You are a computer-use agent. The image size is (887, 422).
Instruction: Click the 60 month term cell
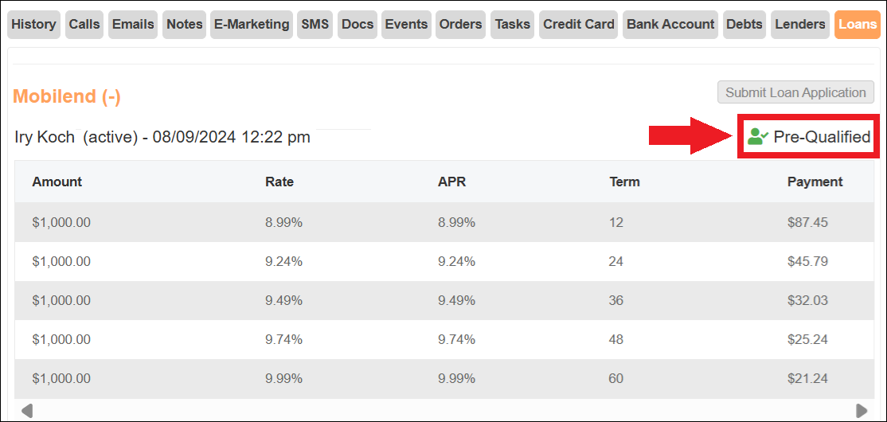pyautogui.click(x=616, y=378)
